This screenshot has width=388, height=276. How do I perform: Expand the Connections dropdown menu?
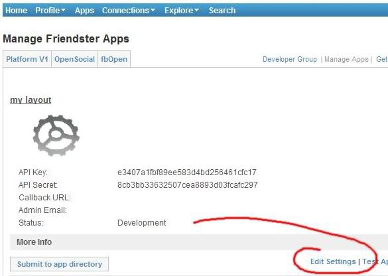pos(129,11)
